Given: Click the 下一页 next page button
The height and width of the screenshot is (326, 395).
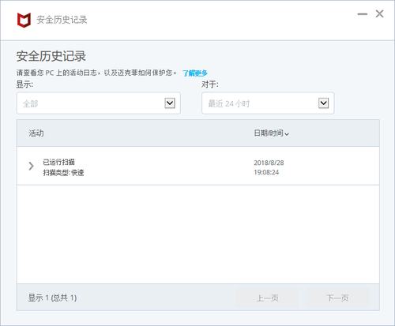Looking at the screenshot, I should click(x=337, y=298).
